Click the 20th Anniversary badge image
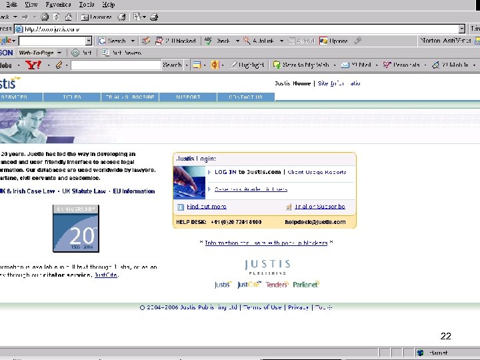 point(76,229)
